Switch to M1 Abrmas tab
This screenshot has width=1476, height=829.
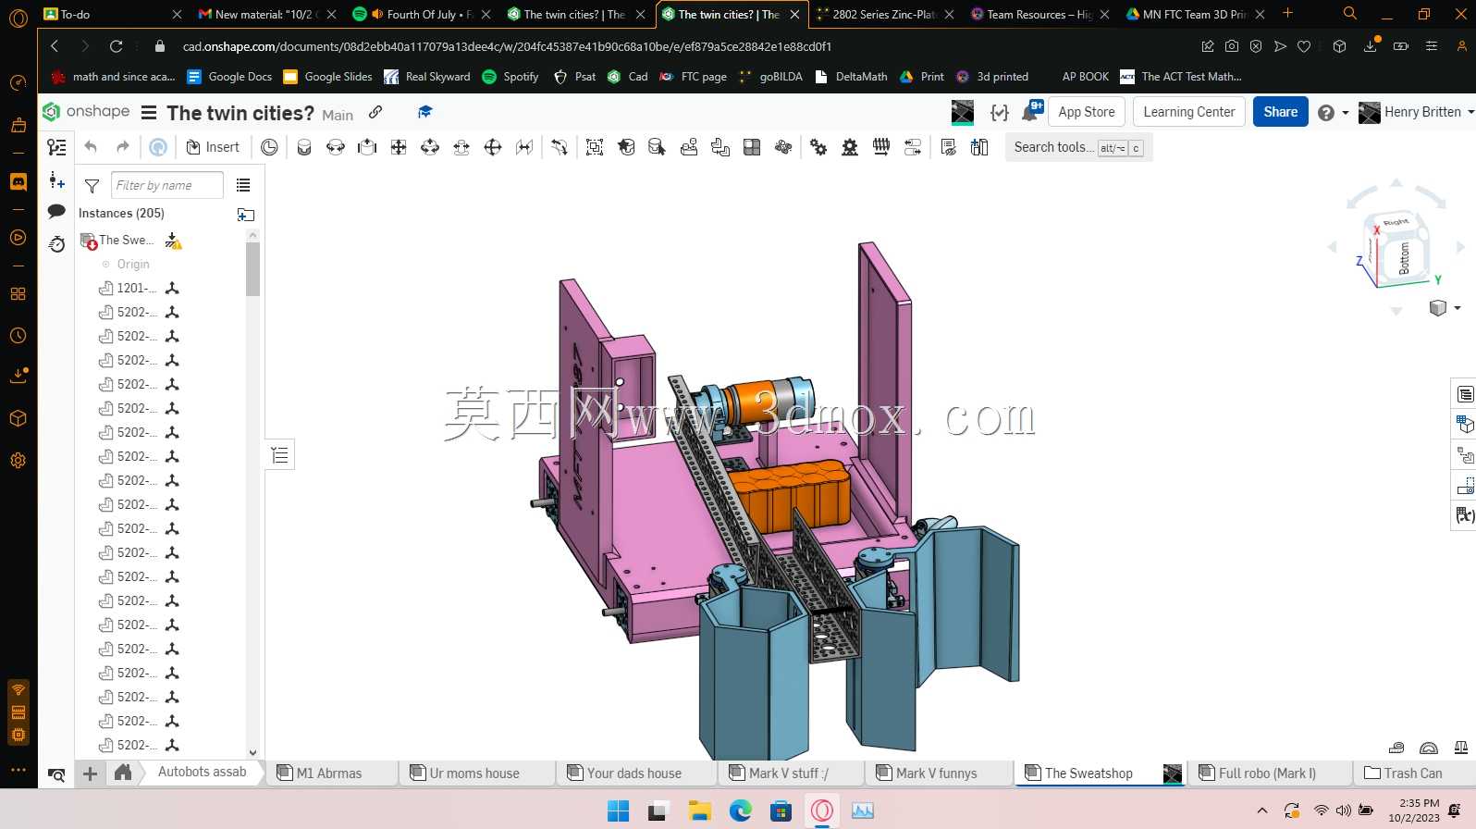[x=329, y=773]
